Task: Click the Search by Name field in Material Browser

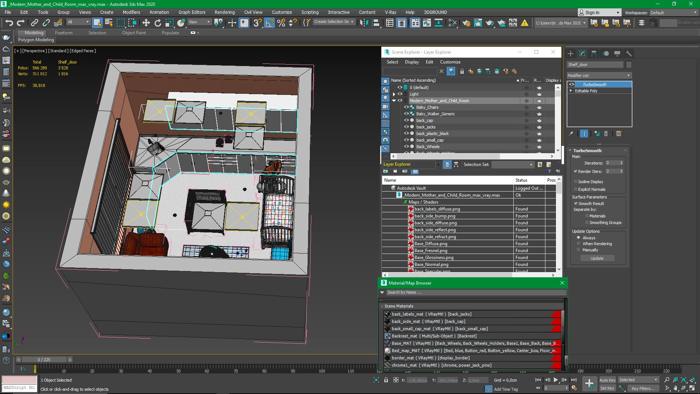Action: (476, 293)
